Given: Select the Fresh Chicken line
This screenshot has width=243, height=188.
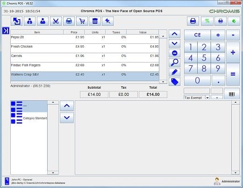Looking at the screenshot, I should pos(85,48).
